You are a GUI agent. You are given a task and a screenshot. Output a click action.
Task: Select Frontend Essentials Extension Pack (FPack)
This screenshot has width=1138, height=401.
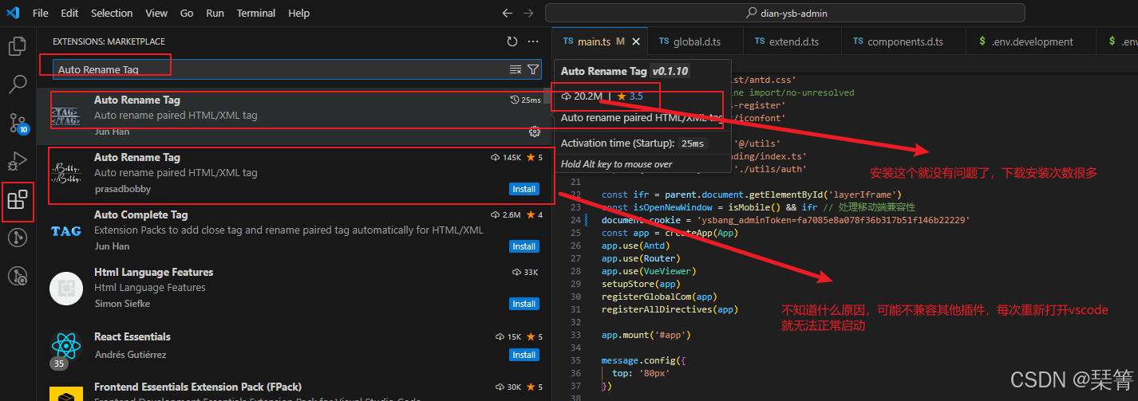(x=198, y=387)
